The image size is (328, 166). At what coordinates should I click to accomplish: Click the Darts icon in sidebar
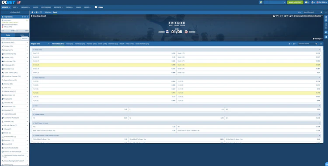pyautogui.click(x=3, y=133)
